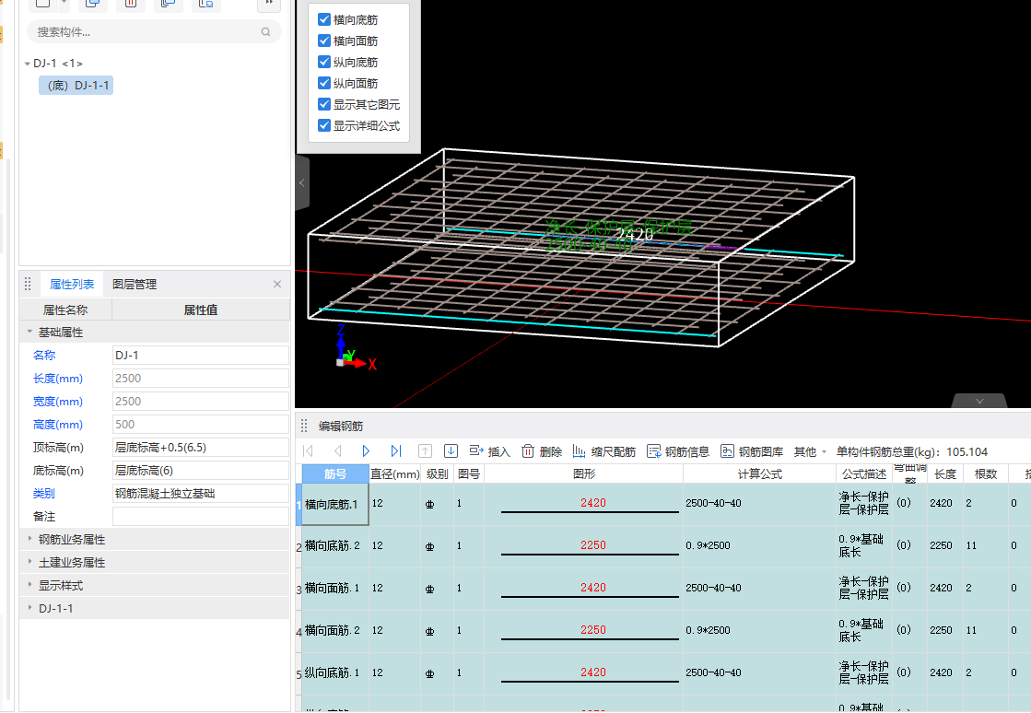Click the red delete component icon

click(x=130, y=4)
